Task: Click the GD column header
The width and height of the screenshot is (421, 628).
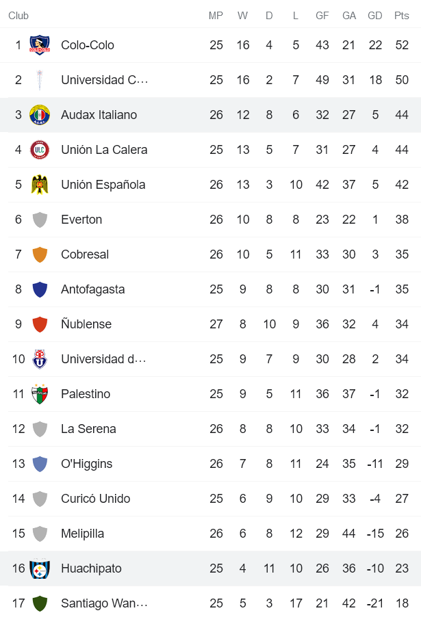Action: 374,14
